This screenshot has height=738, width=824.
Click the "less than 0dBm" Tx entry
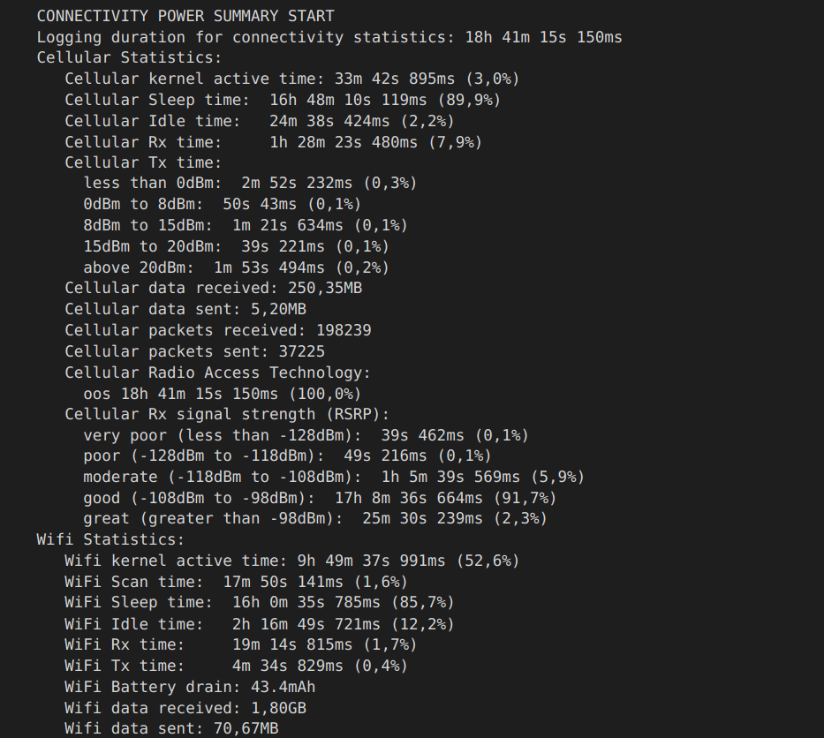click(x=250, y=183)
